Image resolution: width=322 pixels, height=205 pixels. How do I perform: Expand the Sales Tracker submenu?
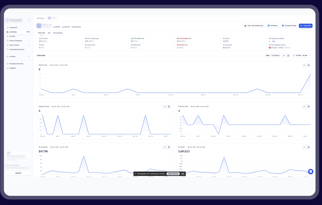pyautogui.click(x=29, y=45)
